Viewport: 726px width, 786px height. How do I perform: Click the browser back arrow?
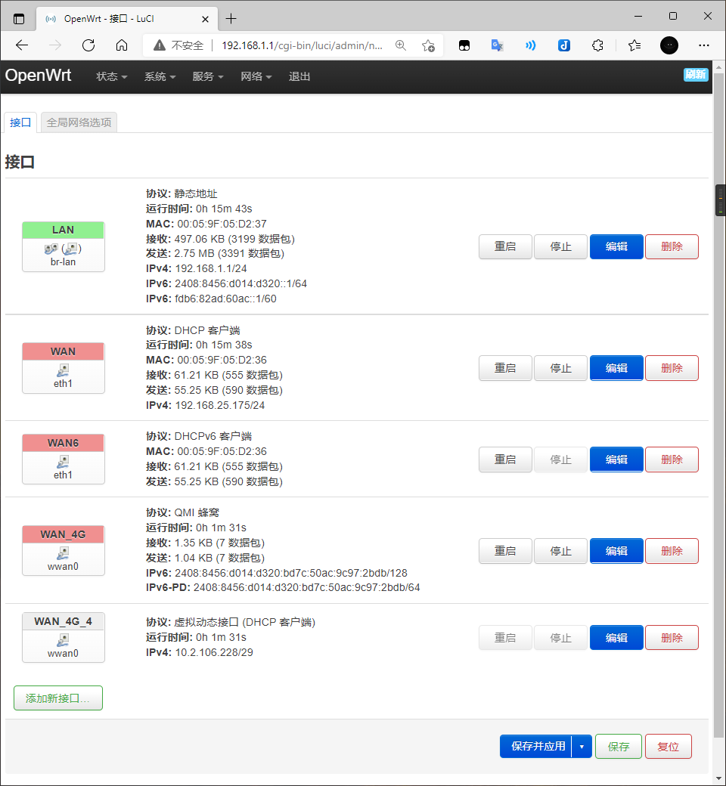click(22, 45)
